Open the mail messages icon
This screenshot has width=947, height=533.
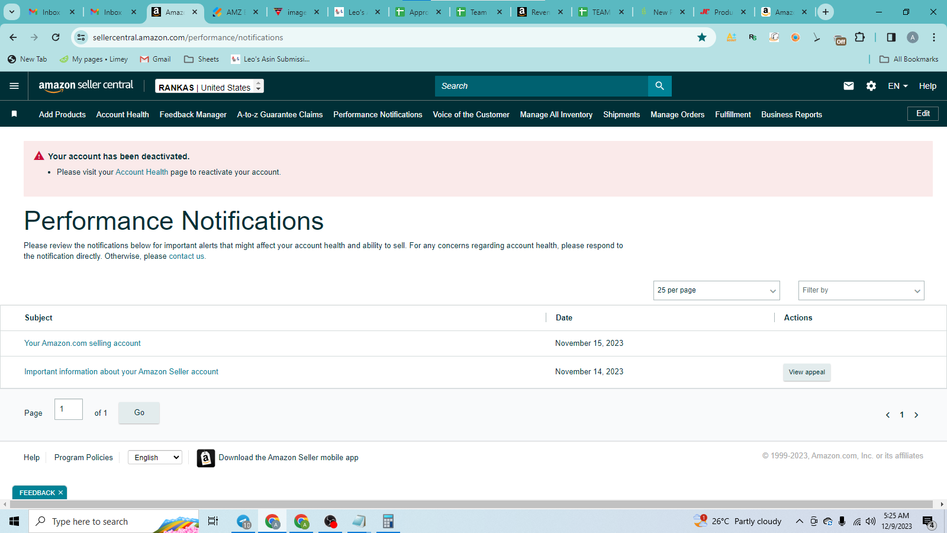coord(848,86)
